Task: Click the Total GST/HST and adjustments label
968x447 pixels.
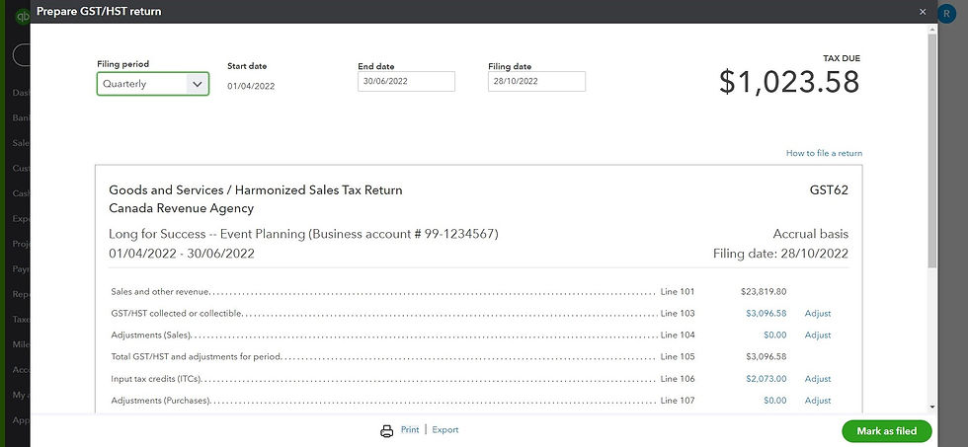Action: click(x=197, y=356)
